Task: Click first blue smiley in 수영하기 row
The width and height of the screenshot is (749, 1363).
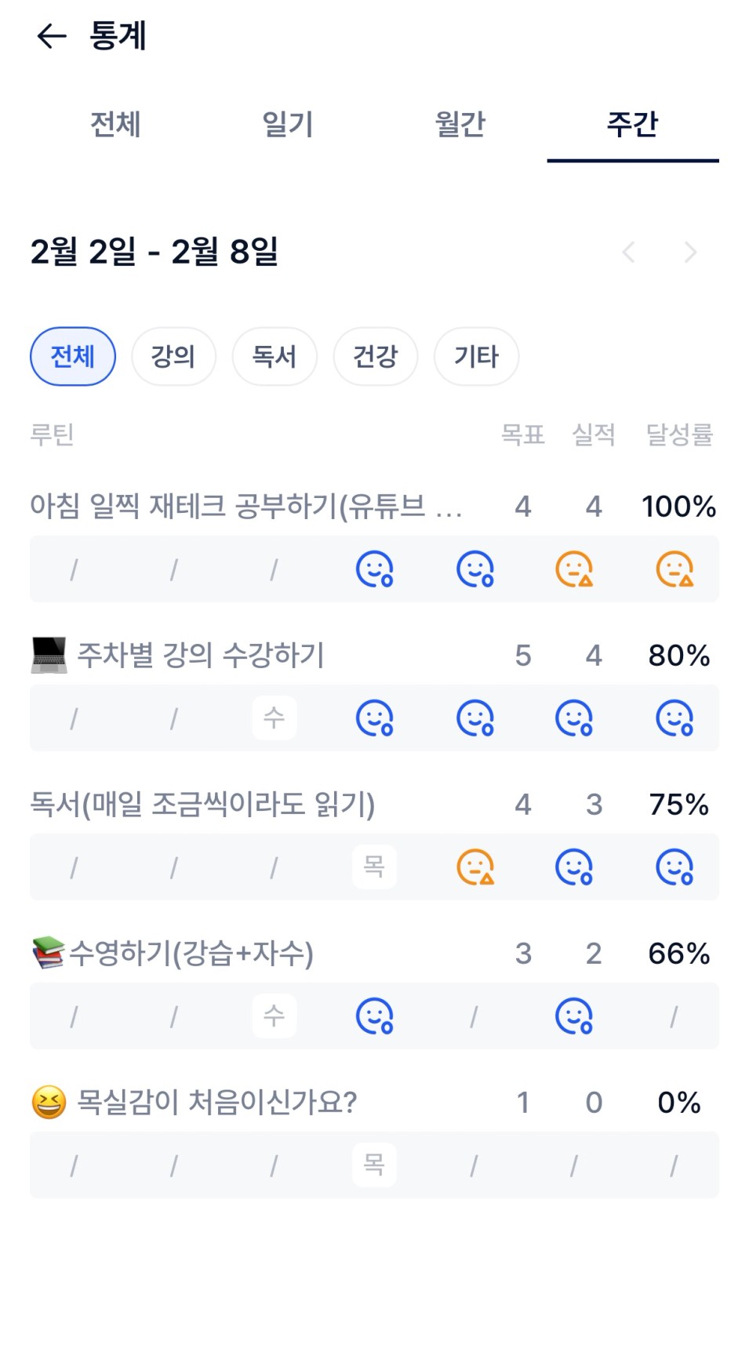Action: (374, 1016)
